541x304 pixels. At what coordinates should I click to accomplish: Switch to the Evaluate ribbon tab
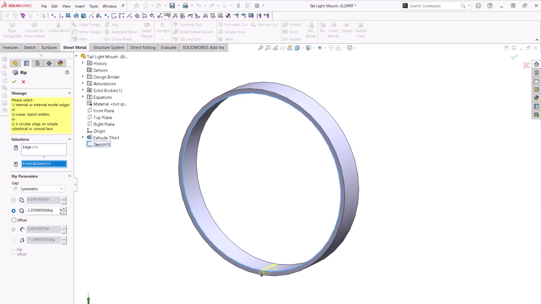(168, 47)
